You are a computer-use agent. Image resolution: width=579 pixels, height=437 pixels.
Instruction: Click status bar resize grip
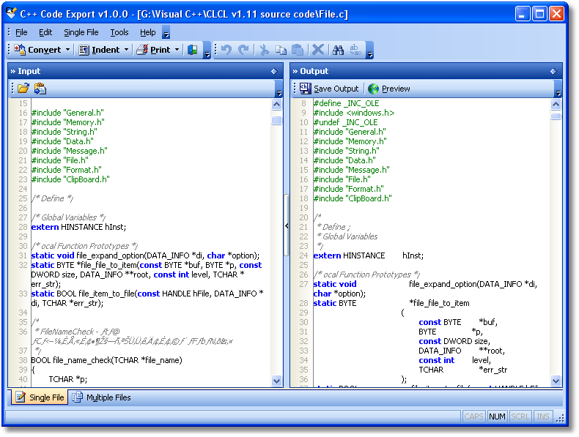click(560, 417)
